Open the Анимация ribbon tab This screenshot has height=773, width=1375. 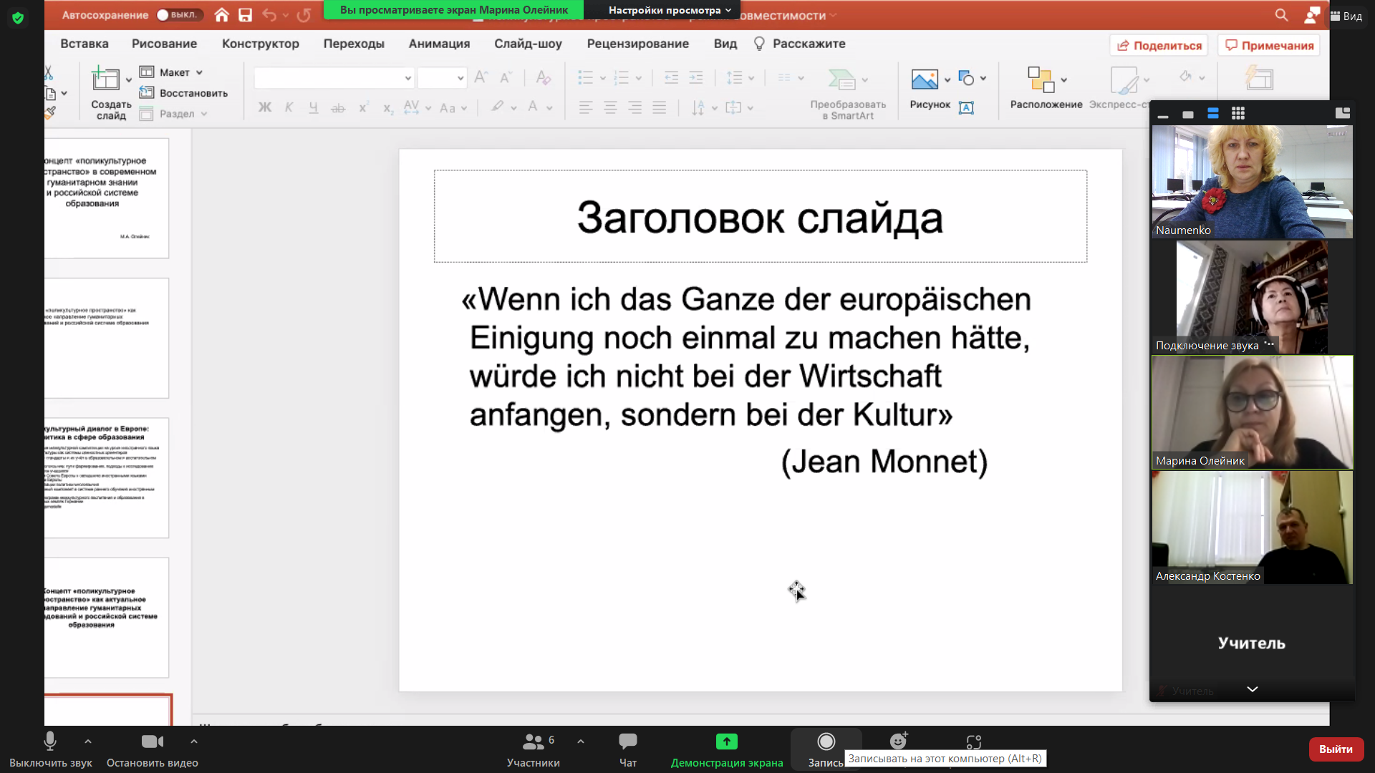pyautogui.click(x=439, y=44)
